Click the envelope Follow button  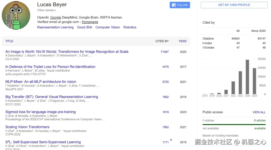click(180, 5)
